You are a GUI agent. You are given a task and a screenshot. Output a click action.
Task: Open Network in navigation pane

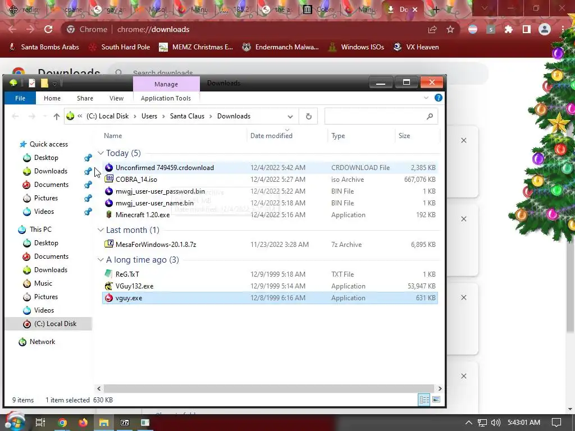[x=42, y=342]
